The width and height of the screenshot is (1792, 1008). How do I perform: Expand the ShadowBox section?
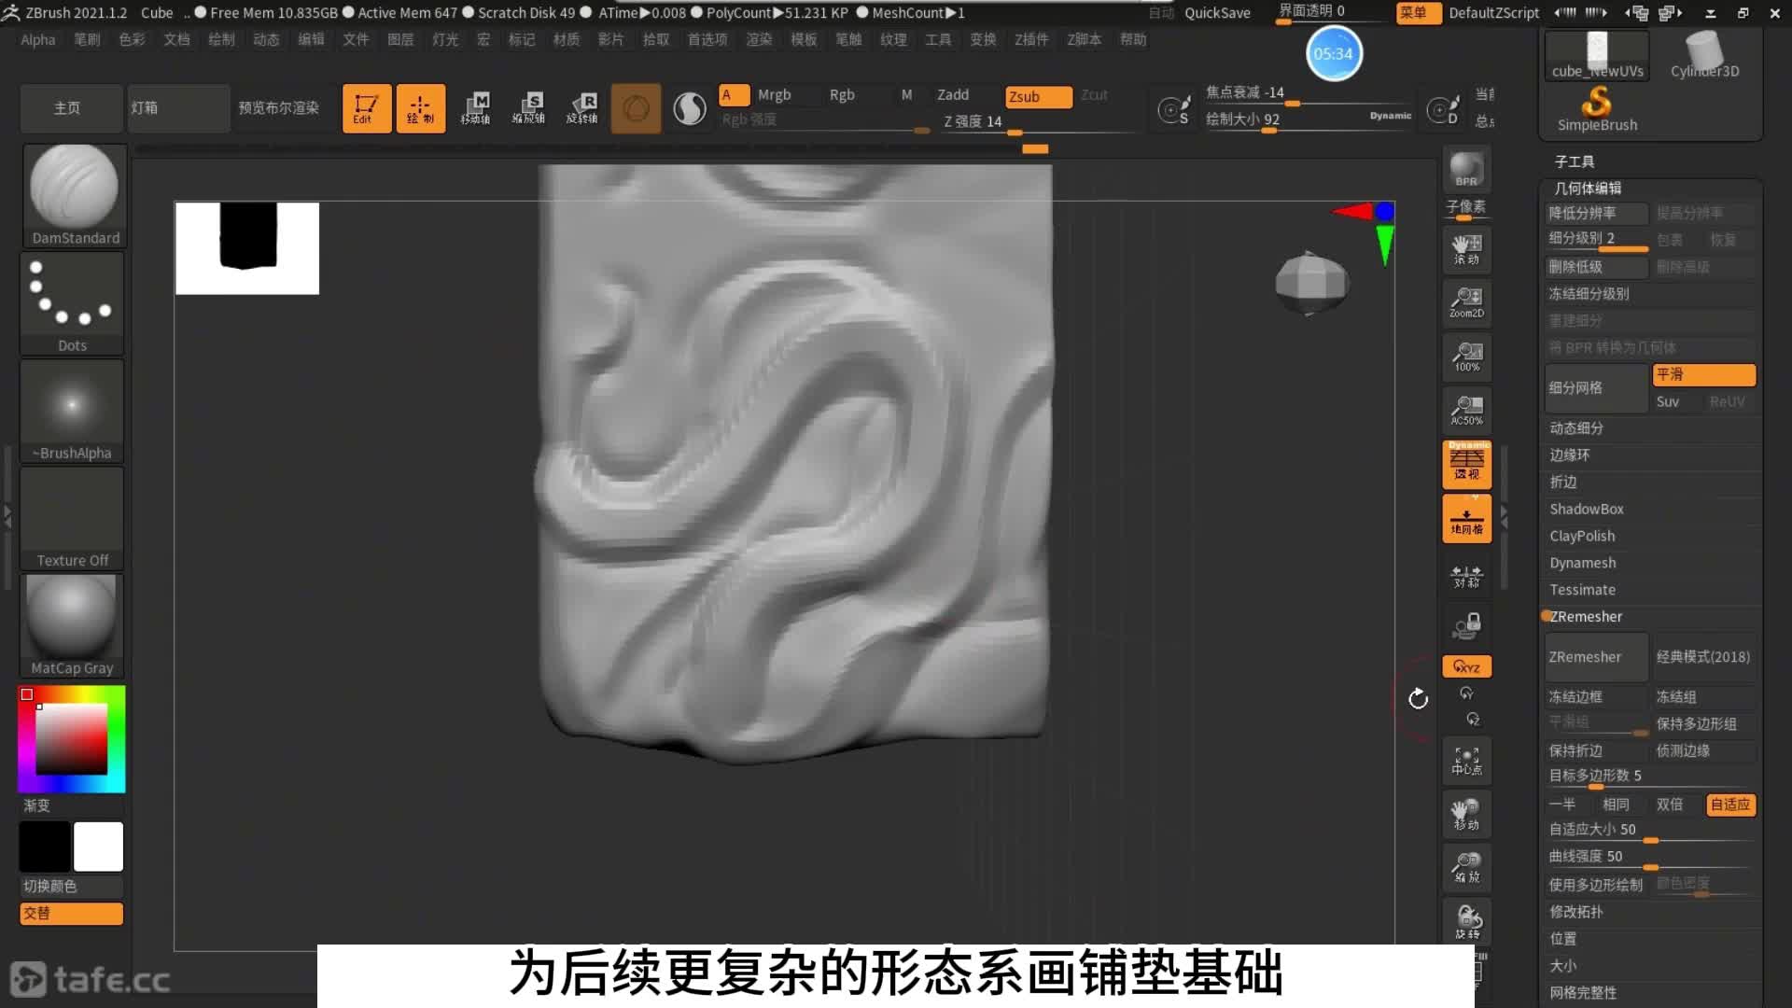(1586, 509)
